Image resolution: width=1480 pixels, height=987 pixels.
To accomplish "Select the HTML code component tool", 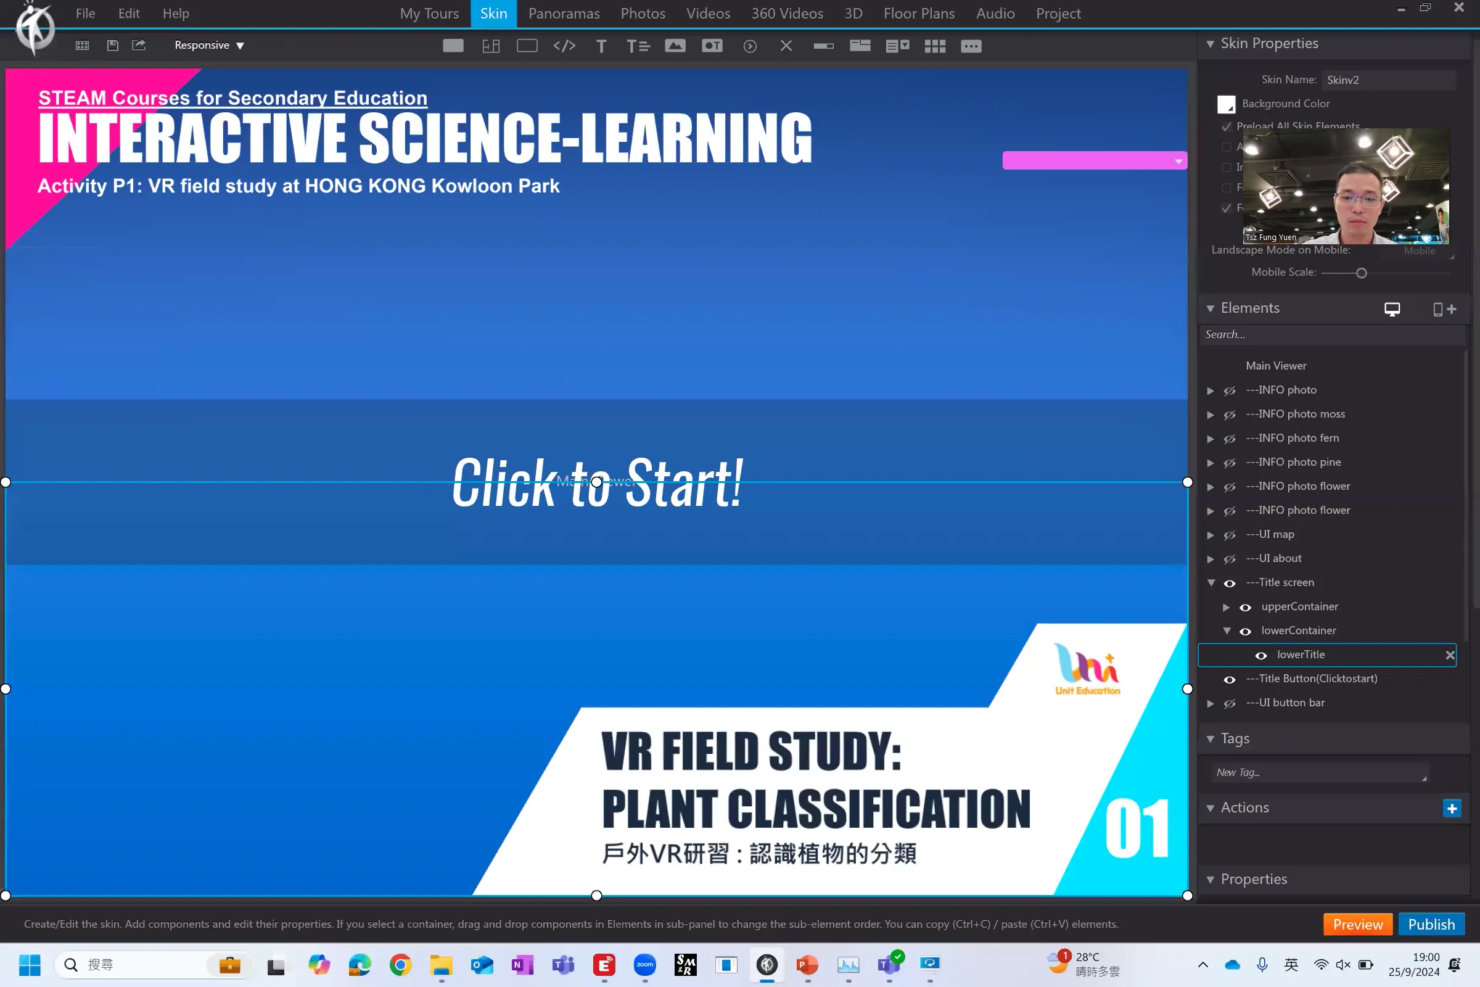I will pyautogui.click(x=564, y=45).
